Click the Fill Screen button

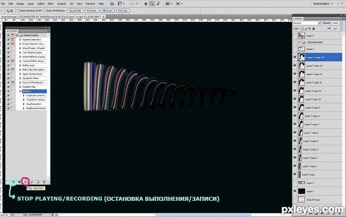pyautogui.click(x=107, y=10)
